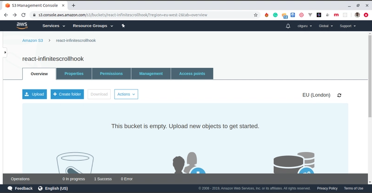Open a new browser tab with the plus icon
Image resolution: width=372 pixels, height=193 pixels.
click(x=73, y=5)
